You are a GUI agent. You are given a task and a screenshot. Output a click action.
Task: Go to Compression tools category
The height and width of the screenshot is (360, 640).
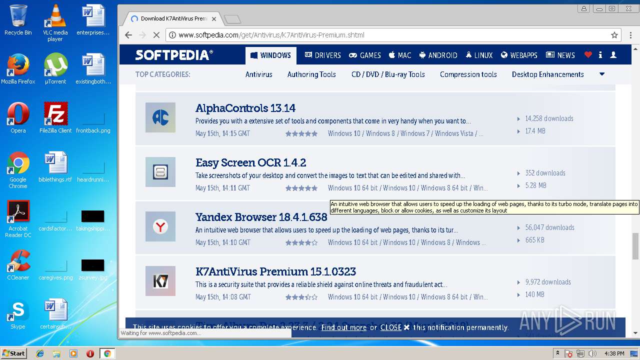point(468,74)
